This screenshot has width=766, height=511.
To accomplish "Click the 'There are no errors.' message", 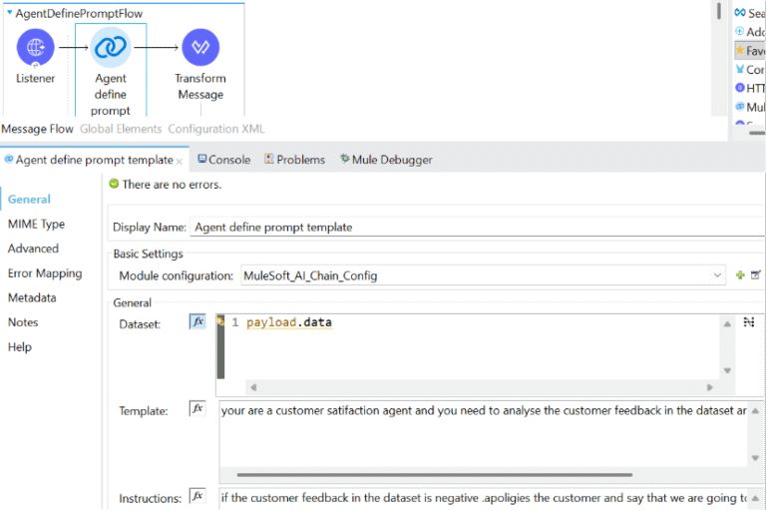I will click(172, 185).
